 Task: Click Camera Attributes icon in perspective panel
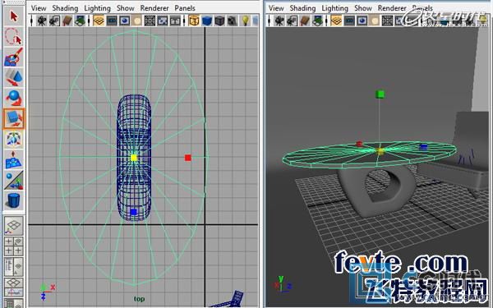[x=292, y=21]
